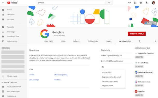
Task: Subscribe to Google Nest channel
Action: point(139,67)
